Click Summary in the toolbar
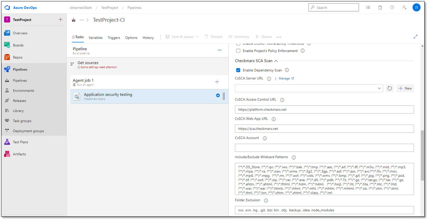The width and height of the screenshot is (428, 220). (239, 37)
